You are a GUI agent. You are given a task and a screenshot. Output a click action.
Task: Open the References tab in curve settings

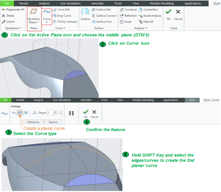click(33, 122)
